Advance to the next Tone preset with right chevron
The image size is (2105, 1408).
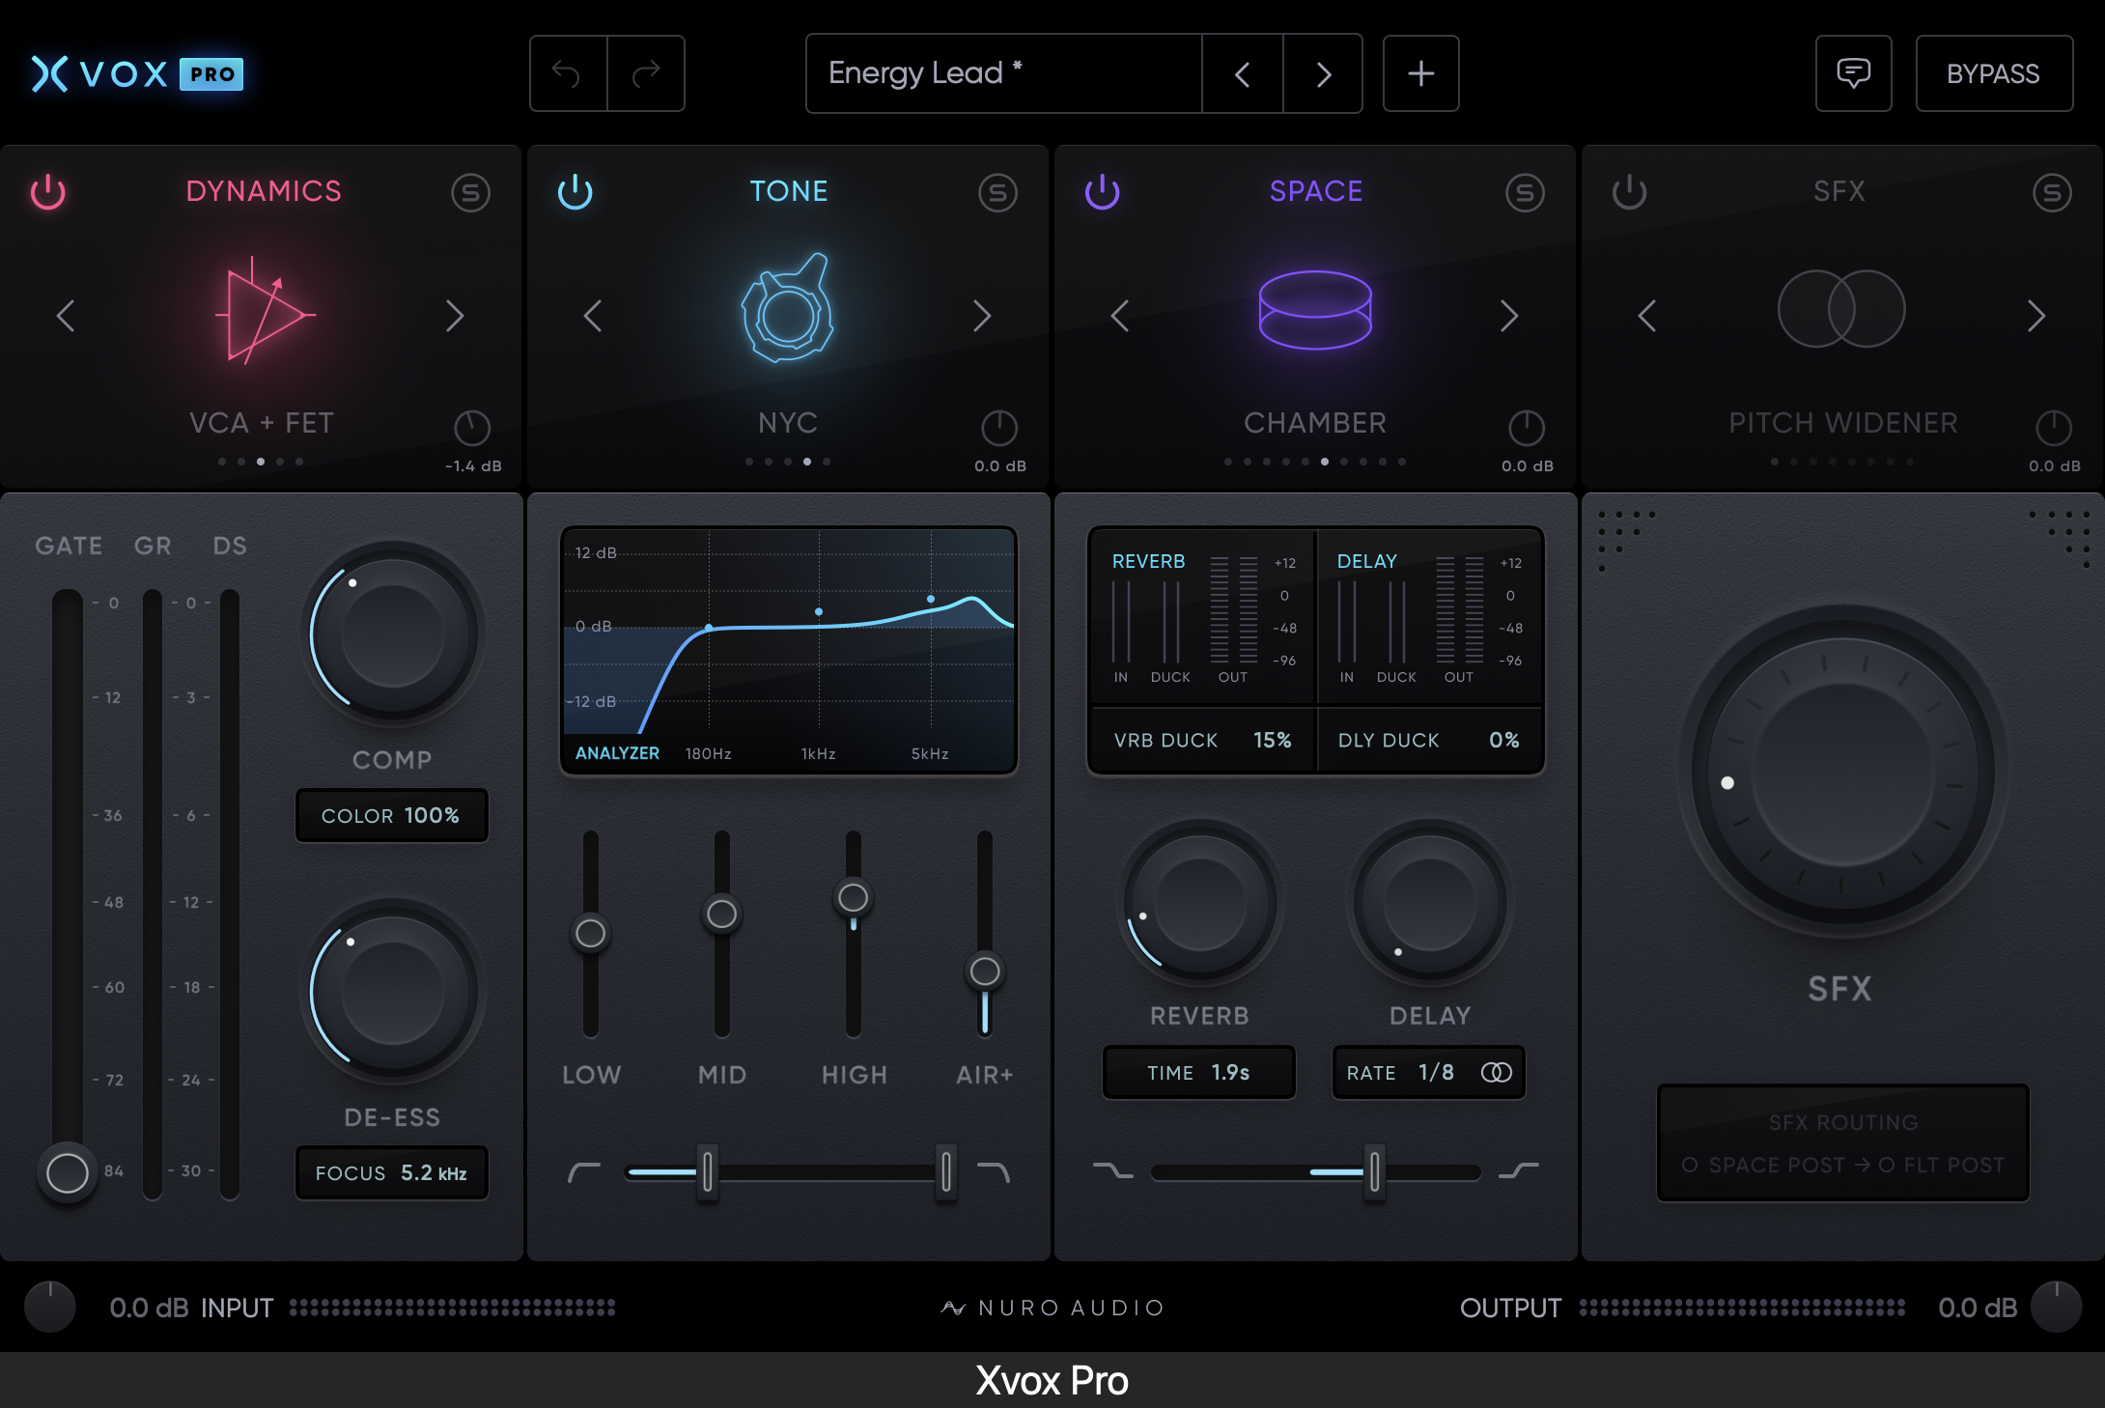point(983,316)
